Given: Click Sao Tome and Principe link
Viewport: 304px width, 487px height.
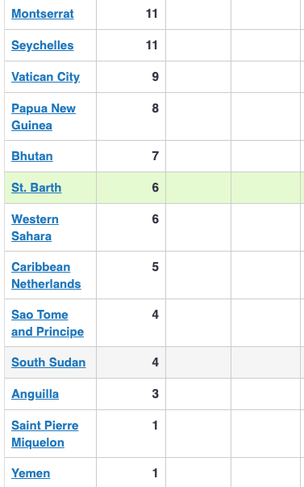Looking at the screenshot, I should click(48, 324).
